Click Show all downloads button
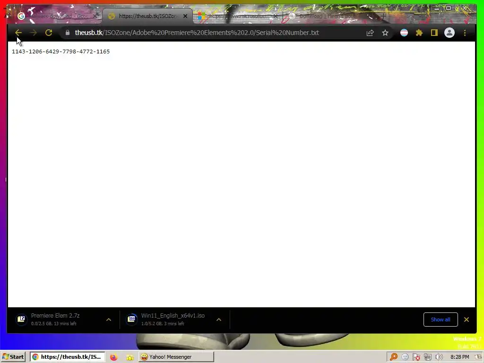484x363 pixels. click(441, 320)
